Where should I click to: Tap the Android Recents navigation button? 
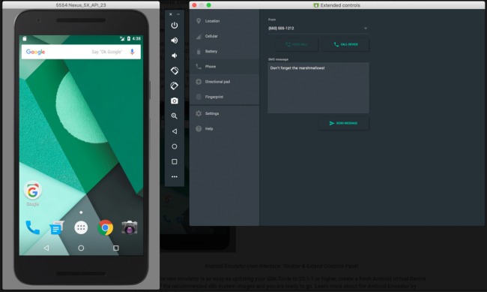116,248
